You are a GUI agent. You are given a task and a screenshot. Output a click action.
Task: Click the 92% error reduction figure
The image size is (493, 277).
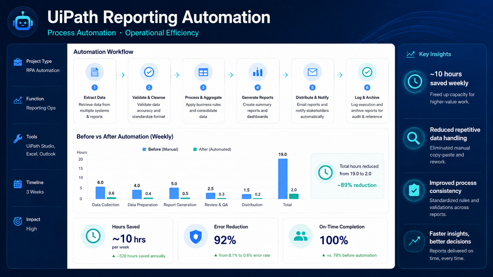point(225,240)
